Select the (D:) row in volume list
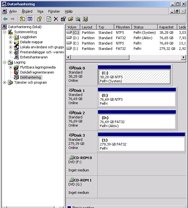 pyautogui.click(x=126, y=38)
